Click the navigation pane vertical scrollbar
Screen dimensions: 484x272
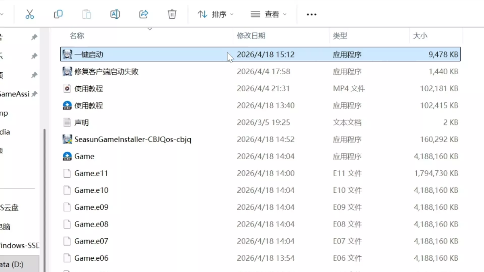(45, 199)
